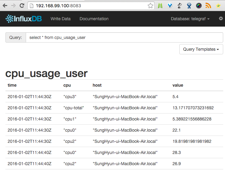
Task: Select the "cpu1" cell
Action: (x=70, y=119)
